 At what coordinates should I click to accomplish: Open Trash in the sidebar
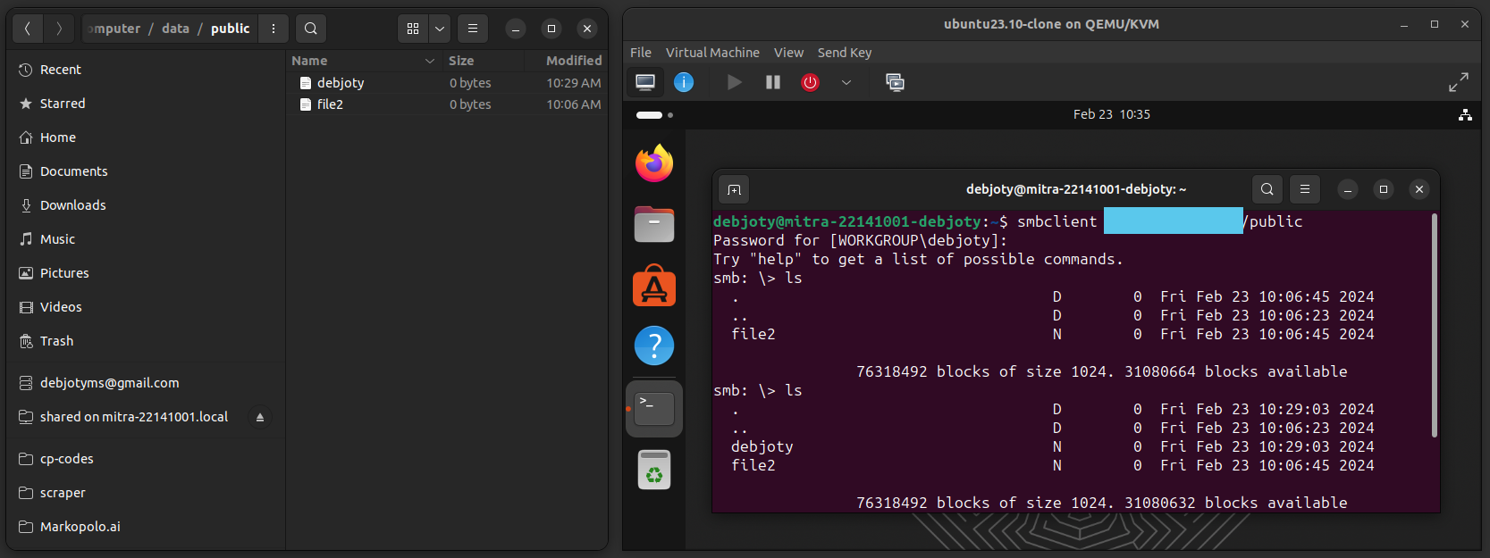click(x=146, y=341)
